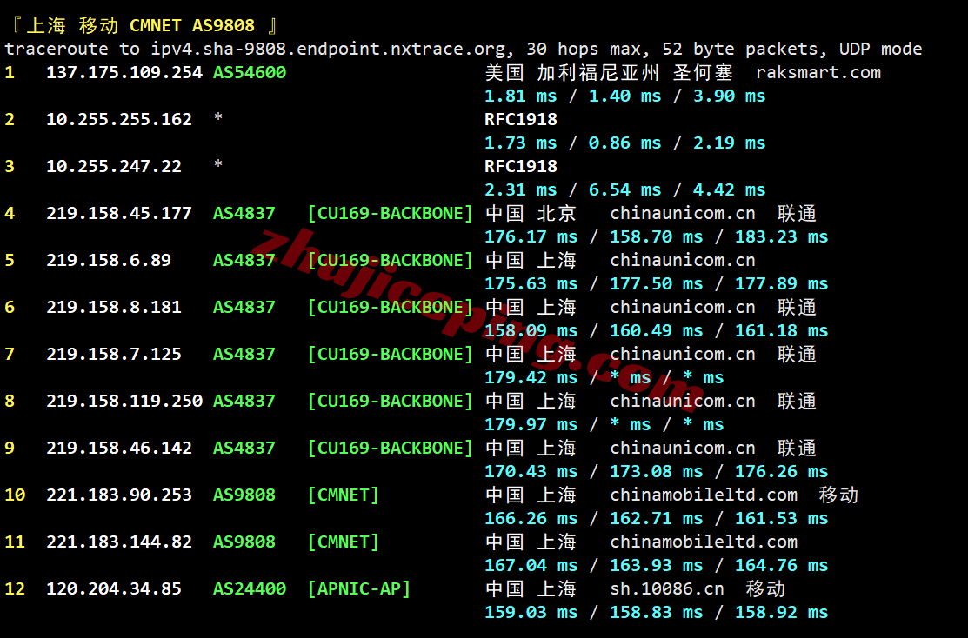Select IP address 221.183.90.253
968x638 pixels.
pyautogui.click(x=119, y=495)
